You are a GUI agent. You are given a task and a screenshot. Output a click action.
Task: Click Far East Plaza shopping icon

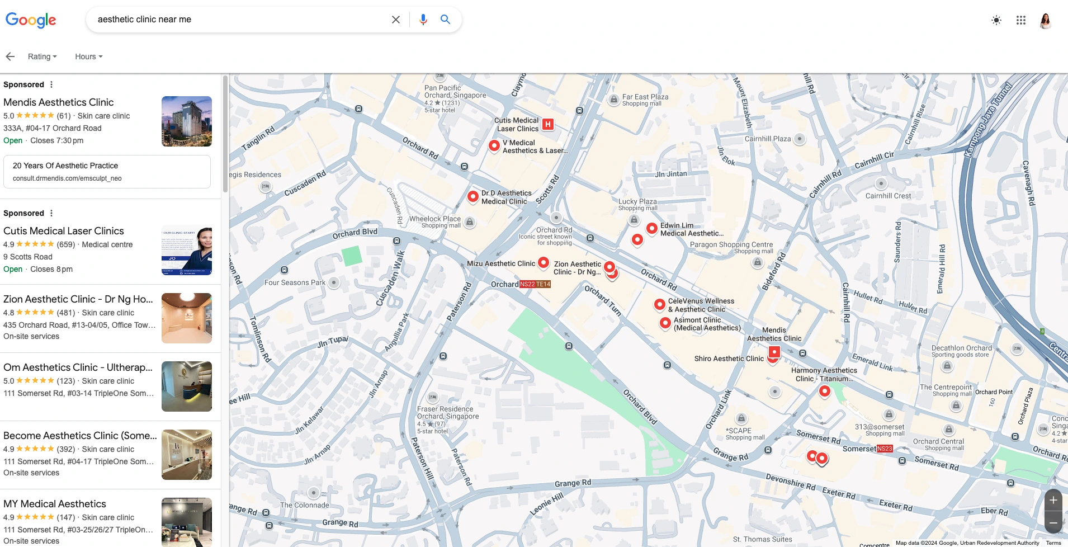[614, 100]
